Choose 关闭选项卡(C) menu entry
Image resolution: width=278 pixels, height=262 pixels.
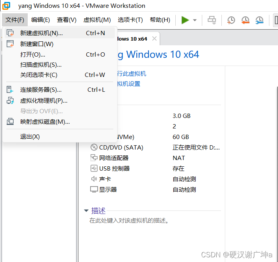[x=60, y=75]
